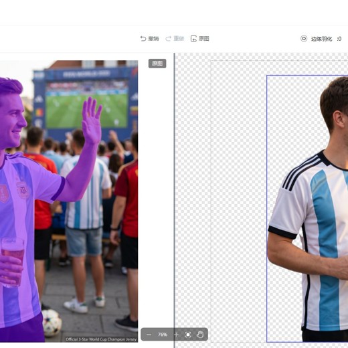Image resolution: width=348 pixels, height=348 pixels.
Task: Click the grey 原图 badge beside the photo
Action: click(157, 64)
